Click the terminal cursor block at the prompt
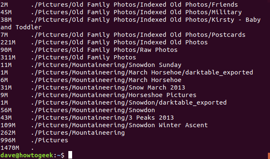This screenshot has height=159, width=270. point(70,155)
